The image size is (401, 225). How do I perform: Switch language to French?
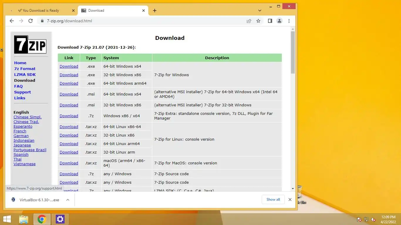[20, 131]
